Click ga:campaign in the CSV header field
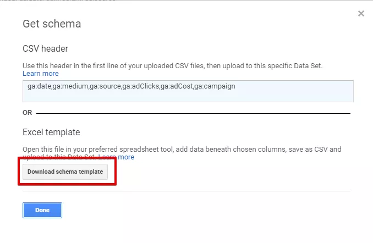Viewport: 373px width, 243px height. point(215,86)
